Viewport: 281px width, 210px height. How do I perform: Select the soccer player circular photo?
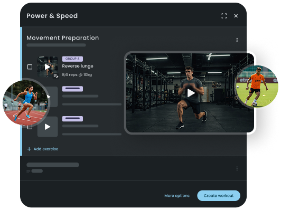click(x=257, y=87)
